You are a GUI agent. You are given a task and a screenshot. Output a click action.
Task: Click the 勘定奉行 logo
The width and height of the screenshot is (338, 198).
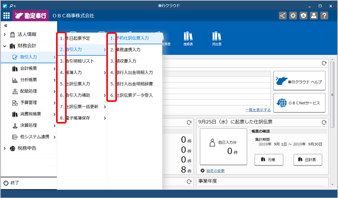pos(31,15)
